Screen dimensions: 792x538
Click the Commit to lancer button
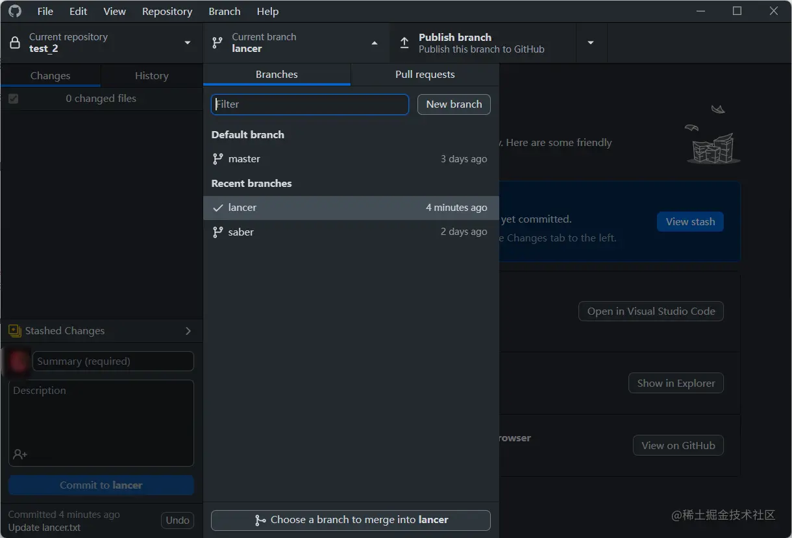click(101, 485)
